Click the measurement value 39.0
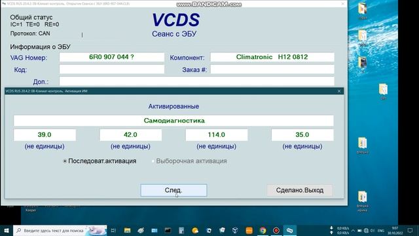The image size is (419, 236). (x=45, y=135)
